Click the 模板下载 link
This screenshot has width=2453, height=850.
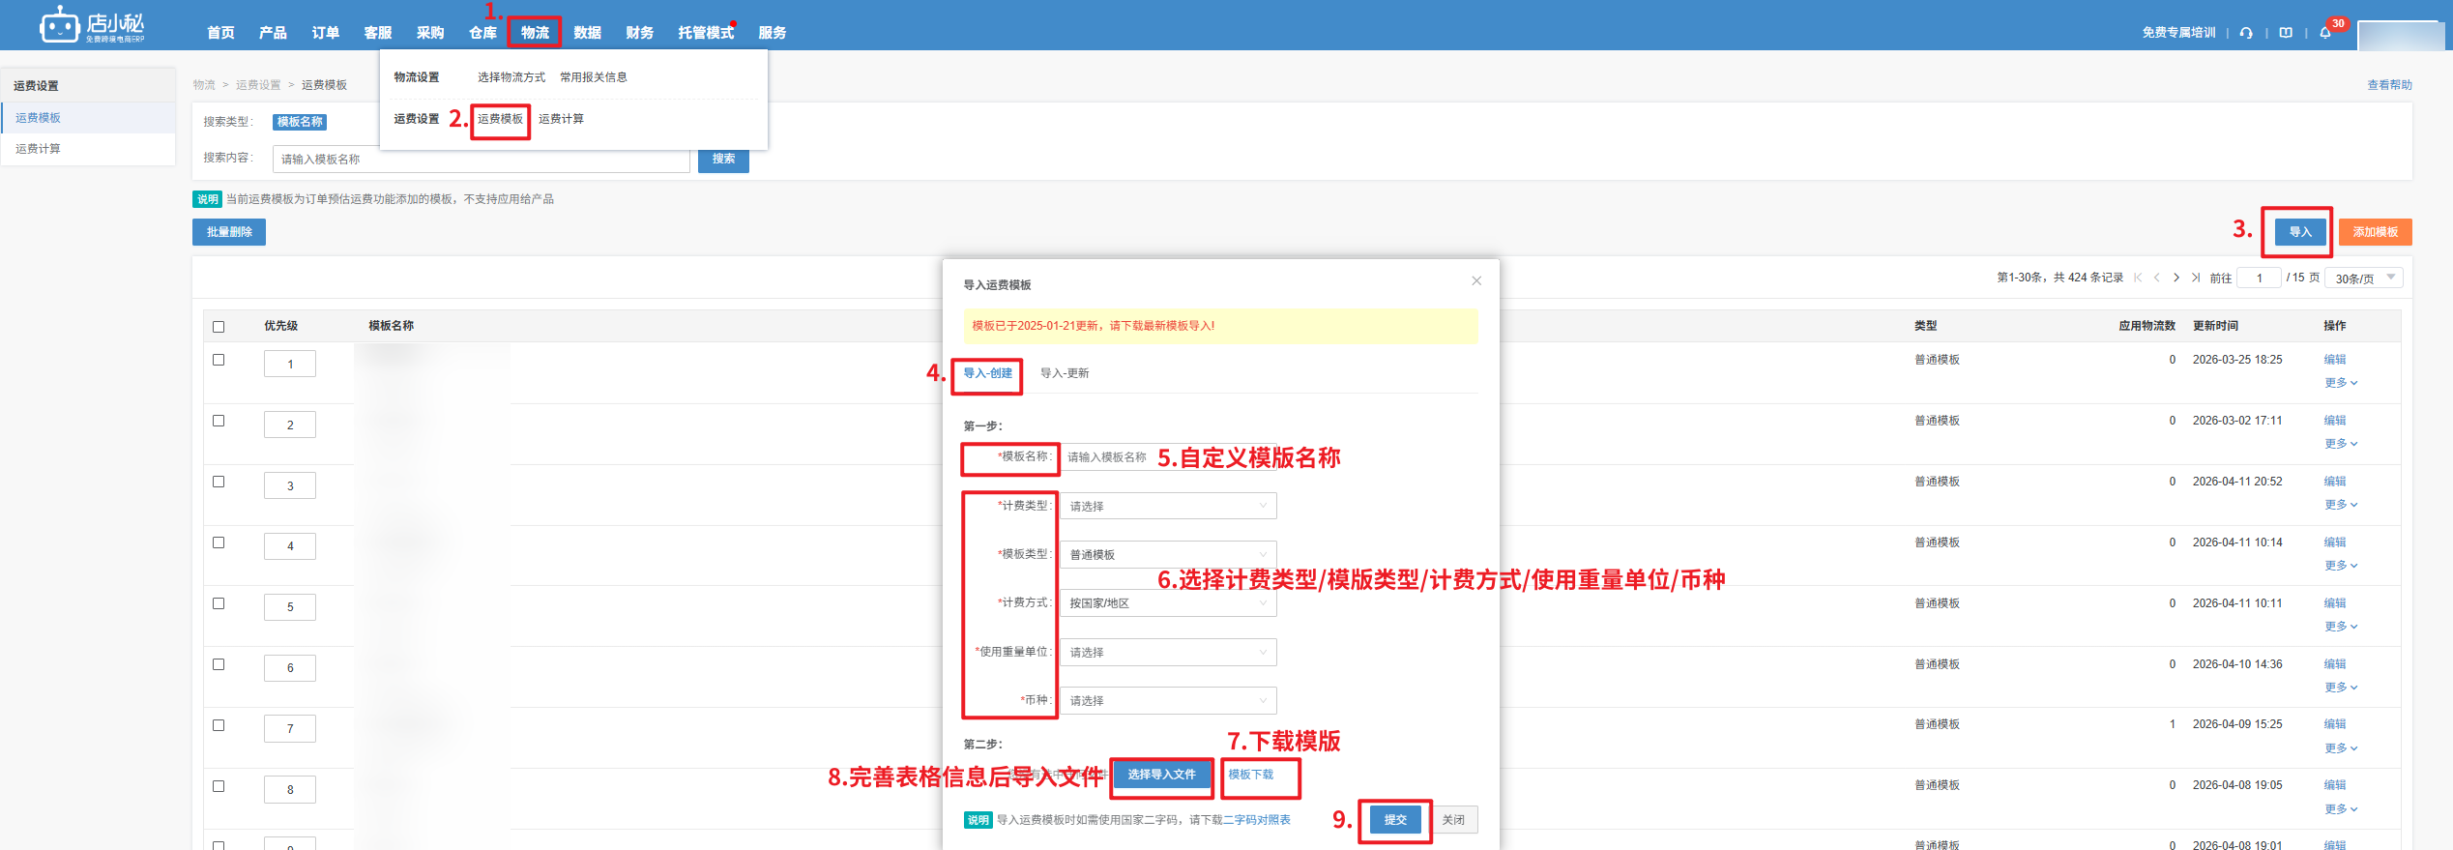coord(1250,775)
